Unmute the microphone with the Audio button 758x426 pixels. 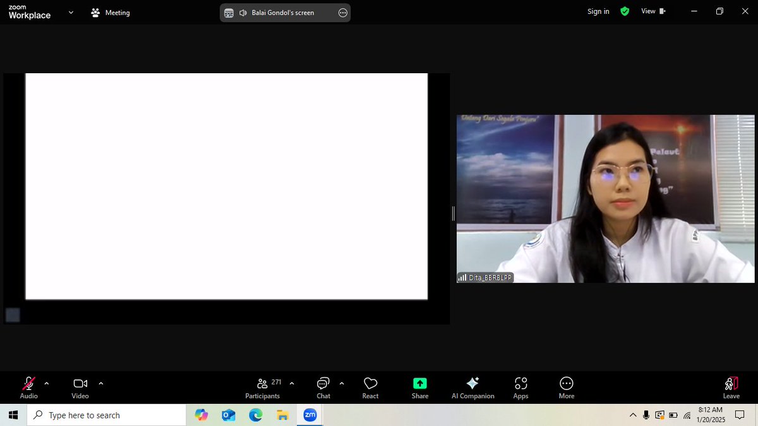[28, 388]
